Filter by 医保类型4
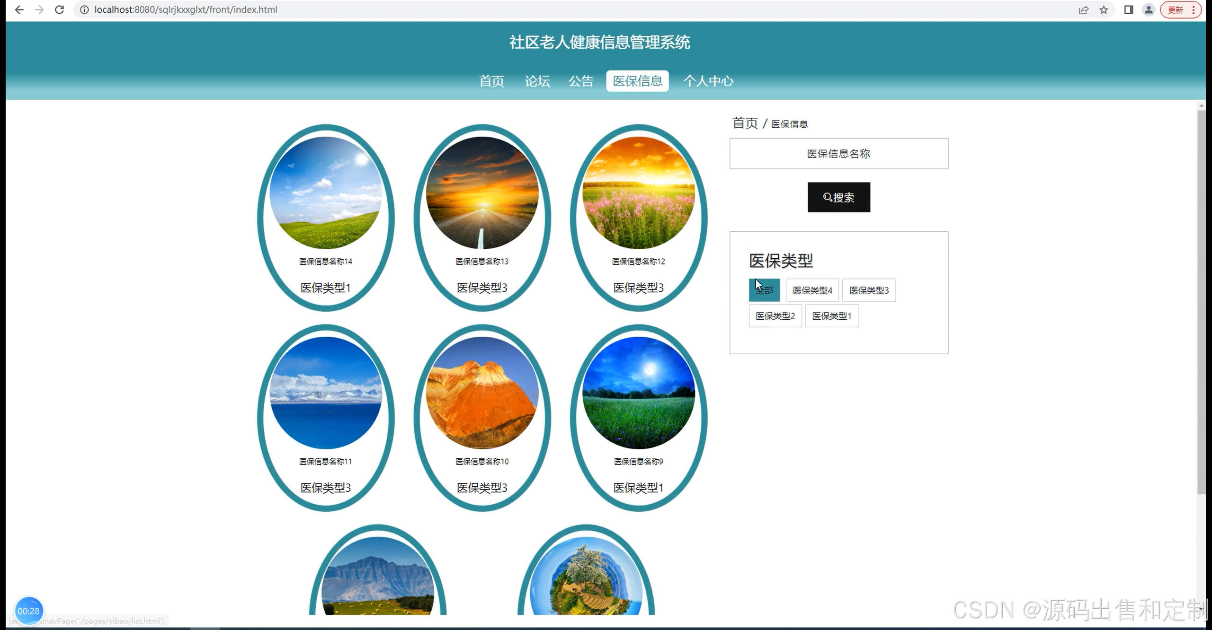The image size is (1212, 630). [812, 290]
